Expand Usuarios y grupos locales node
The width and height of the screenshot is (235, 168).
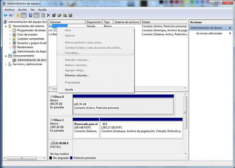(x=10, y=43)
